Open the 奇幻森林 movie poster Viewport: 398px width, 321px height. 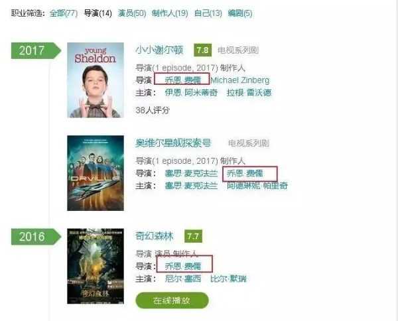(x=96, y=266)
